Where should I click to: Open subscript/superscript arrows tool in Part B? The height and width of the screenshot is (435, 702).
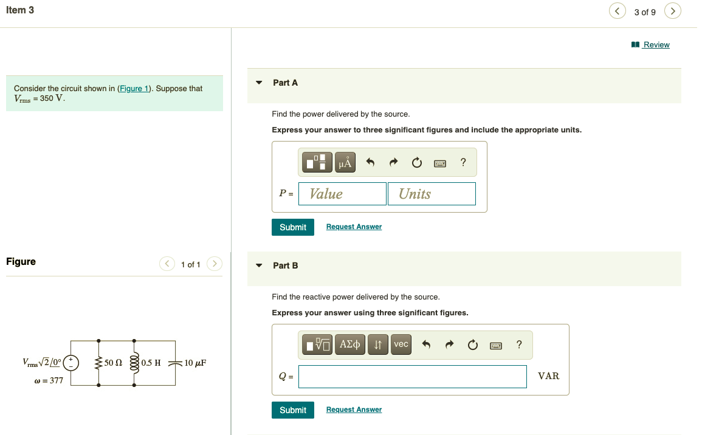pos(378,344)
